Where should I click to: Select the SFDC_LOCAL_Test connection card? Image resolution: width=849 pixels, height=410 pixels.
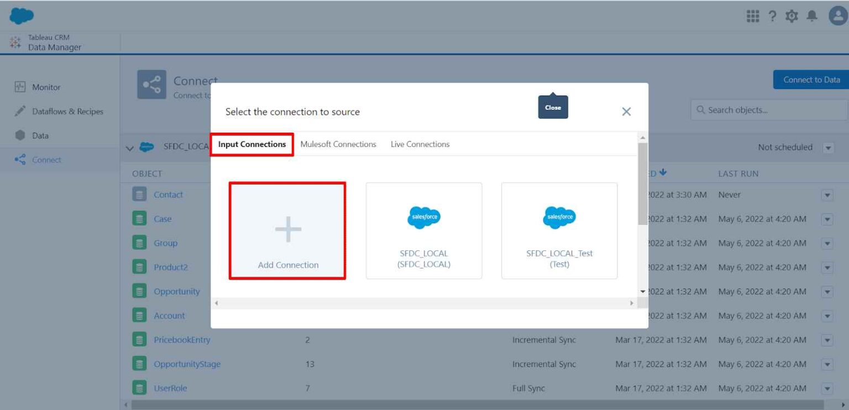[x=559, y=230]
